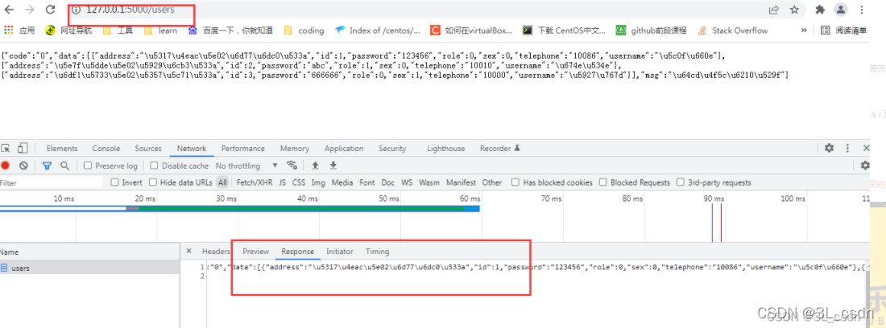Click the Filter text field
Screen dimensions: 886x328
[52, 182]
